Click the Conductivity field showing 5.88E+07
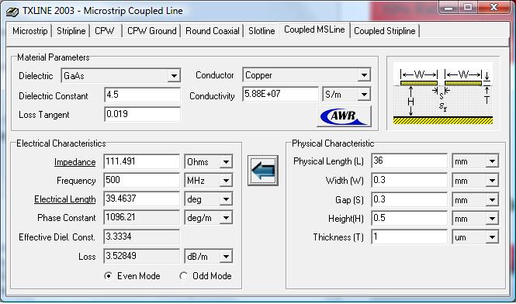This screenshot has height=304, width=516. click(x=280, y=95)
